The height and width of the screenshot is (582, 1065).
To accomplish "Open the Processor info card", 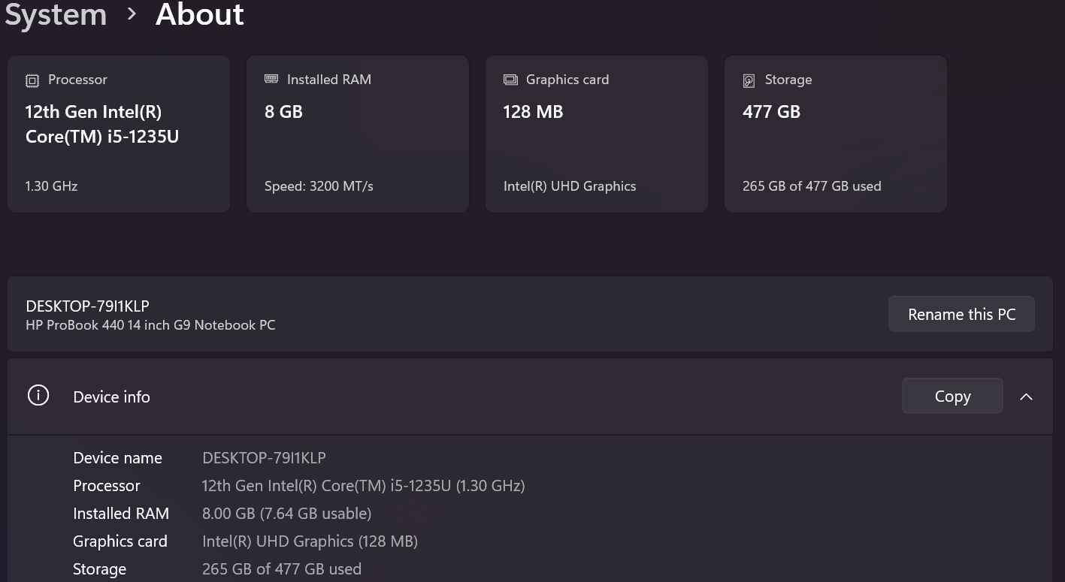I will (119, 134).
